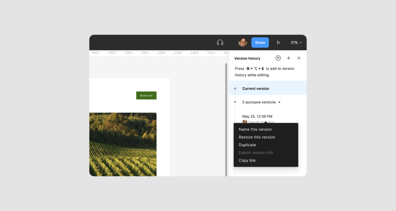Select the vineyard image on canvas
396x211 pixels.
coord(123,144)
